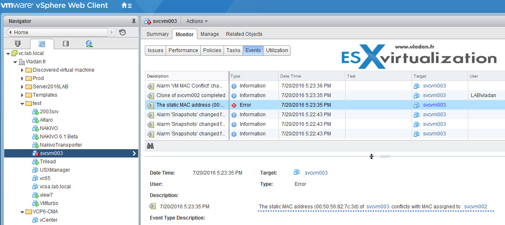Switch to Hosts and Clusters inventory icon
Screen dimensions: 505x225
click(17, 44)
